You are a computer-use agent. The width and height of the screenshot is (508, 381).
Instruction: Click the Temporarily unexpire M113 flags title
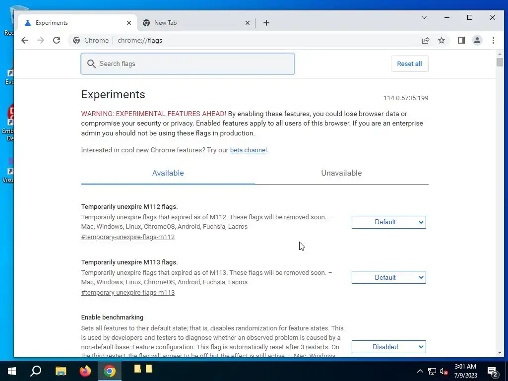pyautogui.click(x=129, y=262)
